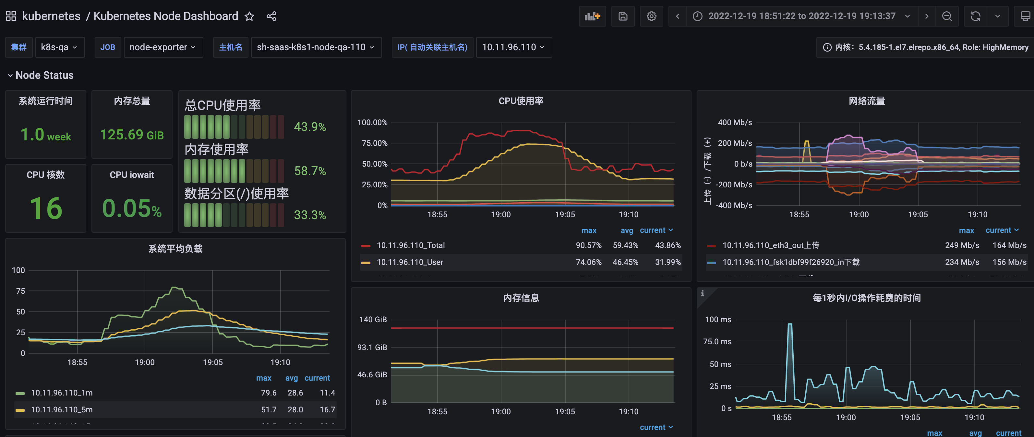Toggle 10.11.96.110_fsk1dbf99f26920_in download series
Viewport: 1034px width, 437px height.
[791, 262]
